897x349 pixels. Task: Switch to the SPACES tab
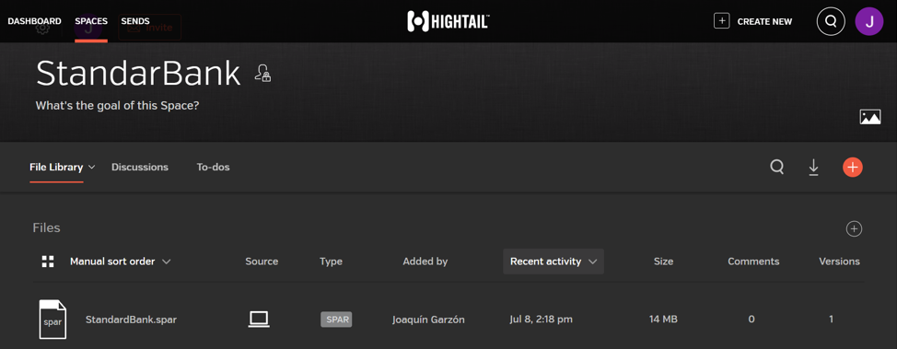coord(91,21)
